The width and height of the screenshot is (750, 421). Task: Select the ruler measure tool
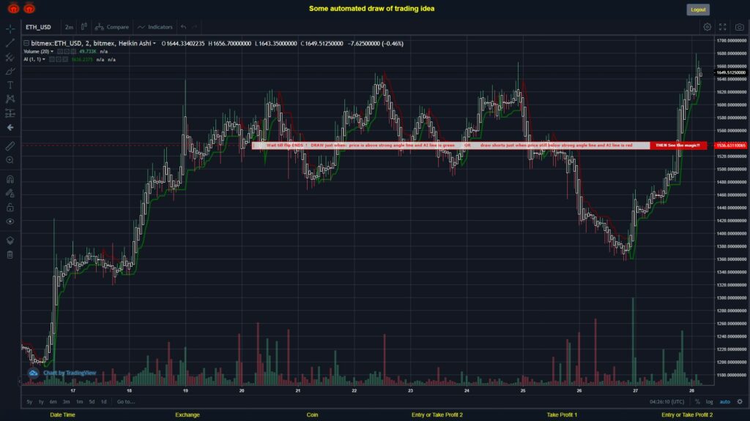pos(10,146)
